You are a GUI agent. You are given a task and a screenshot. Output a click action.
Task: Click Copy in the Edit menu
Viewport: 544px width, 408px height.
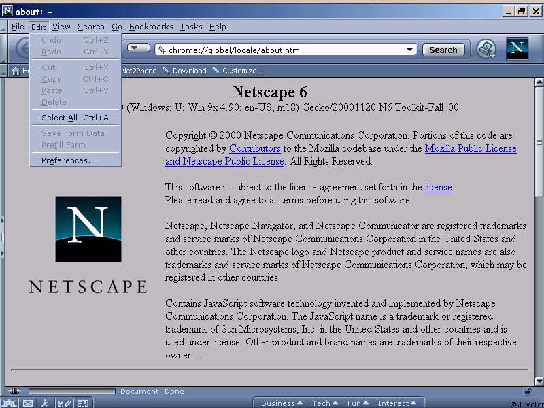pyautogui.click(x=75, y=79)
